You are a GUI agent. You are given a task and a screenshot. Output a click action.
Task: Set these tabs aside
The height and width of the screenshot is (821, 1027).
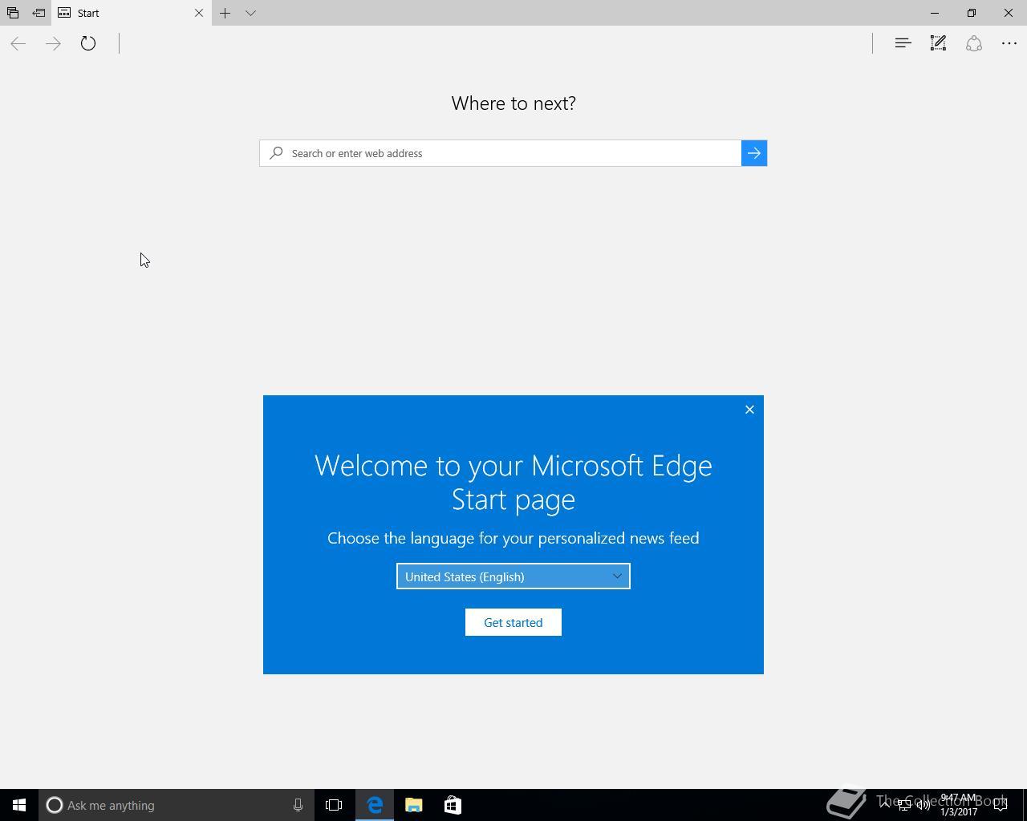[x=39, y=13]
